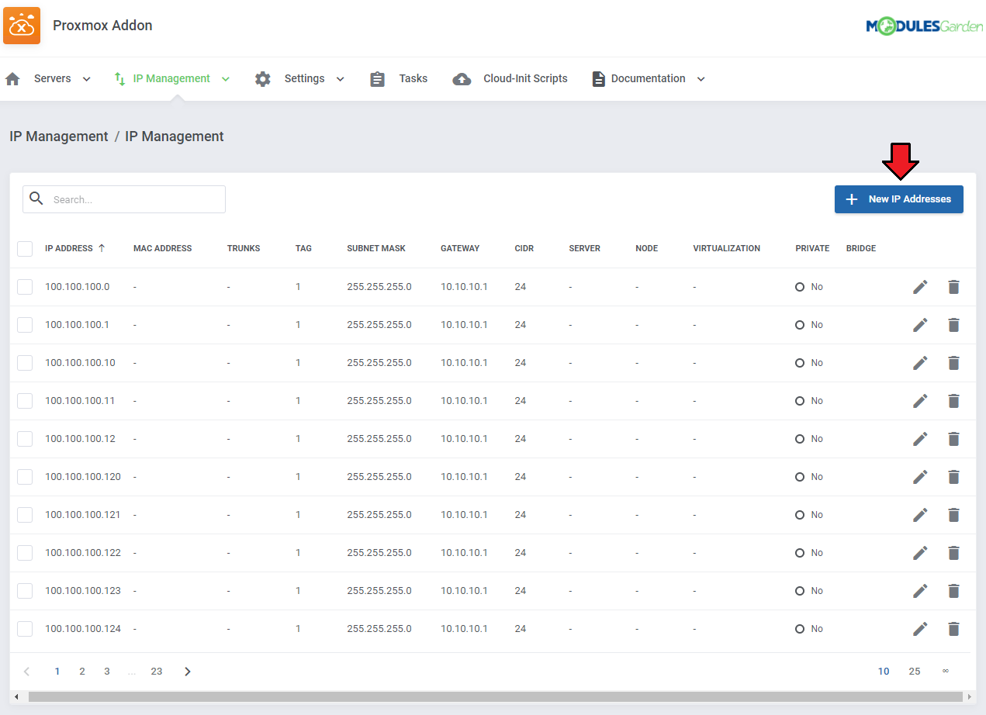The image size is (986, 715).
Task: Delete the 100.100.100.10 entry
Action: tap(953, 363)
